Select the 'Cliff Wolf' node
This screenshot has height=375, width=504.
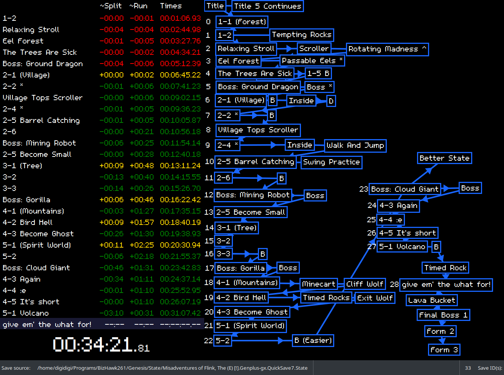point(364,284)
